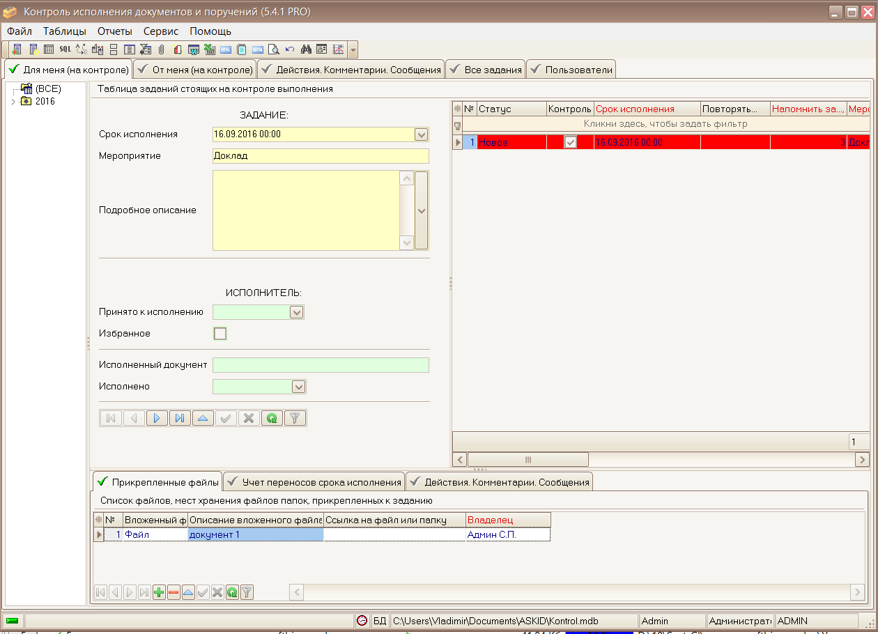Click the SQL query toolbar icon
Screen dimensions: 878x634
click(x=66, y=49)
